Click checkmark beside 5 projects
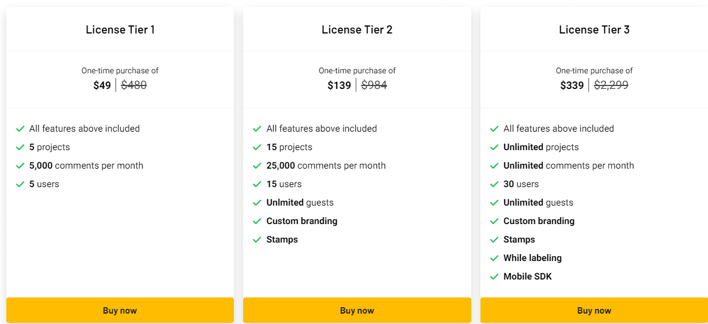The width and height of the screenshot is (708, 324). click(x=20, y=147)
